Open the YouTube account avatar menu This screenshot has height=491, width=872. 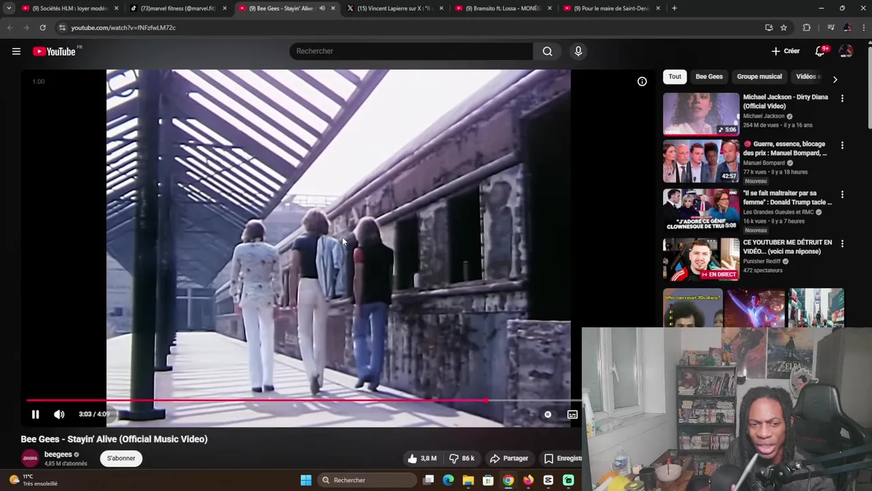click(846, 51)
